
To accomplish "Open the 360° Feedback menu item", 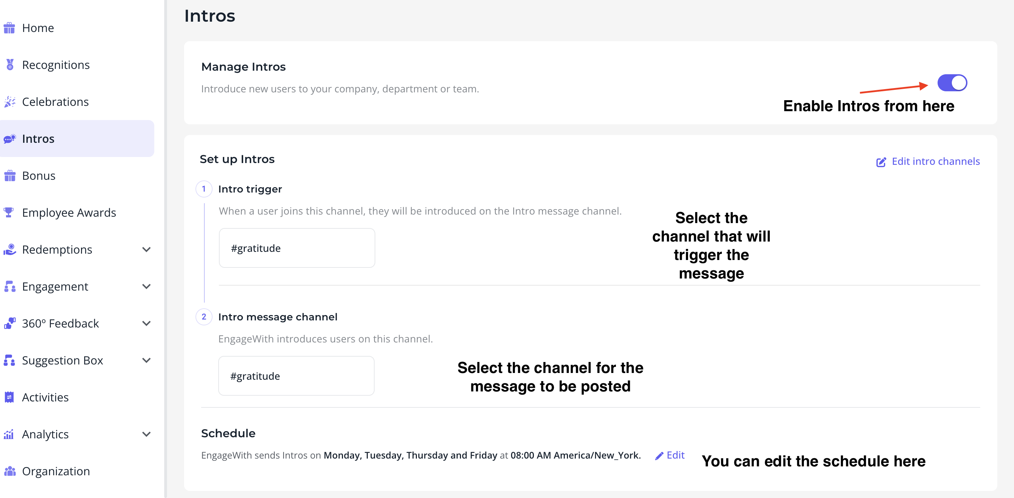I will pos(77,324).
